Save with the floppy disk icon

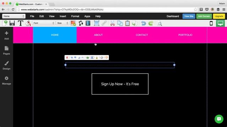[12, 23]
